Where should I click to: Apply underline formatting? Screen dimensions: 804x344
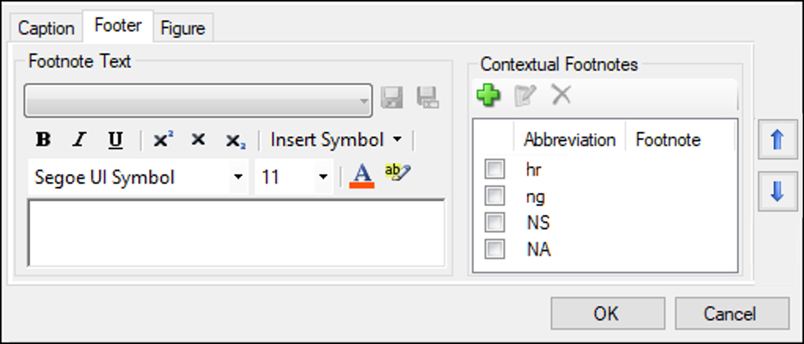tap(115, 140)
